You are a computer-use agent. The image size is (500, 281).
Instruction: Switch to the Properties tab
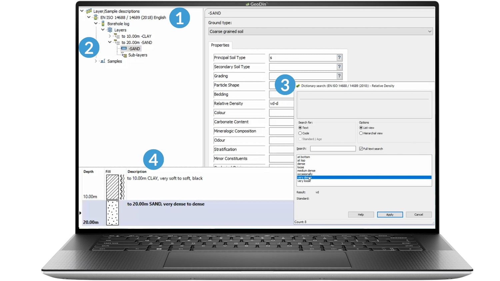tap(220, 45)
